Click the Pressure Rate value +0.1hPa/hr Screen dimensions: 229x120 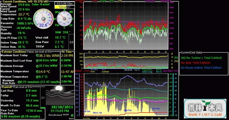(24, 28)
